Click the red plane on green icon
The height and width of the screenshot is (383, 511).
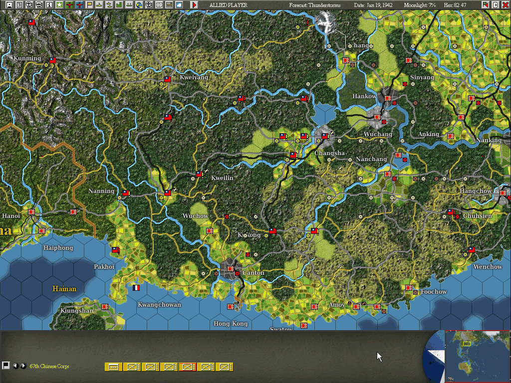coord(69,5)
